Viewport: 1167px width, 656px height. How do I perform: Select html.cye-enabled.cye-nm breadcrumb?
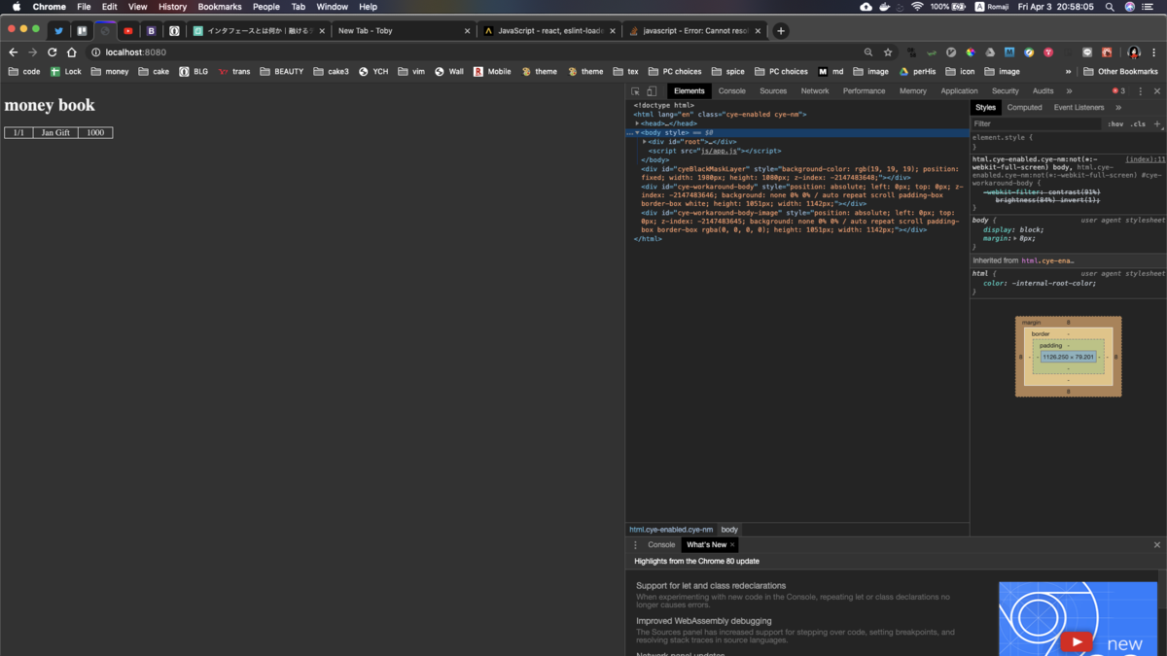(x=671, y=530)
